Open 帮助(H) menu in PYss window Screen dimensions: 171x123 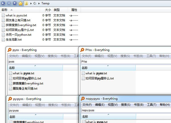tap(164, 56)
